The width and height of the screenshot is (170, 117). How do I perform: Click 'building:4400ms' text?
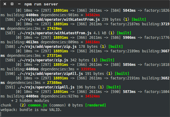(23, 15)
